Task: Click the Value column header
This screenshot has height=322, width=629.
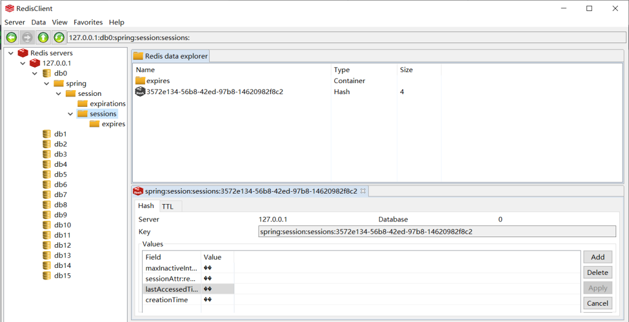Action: (x=217, y=257)
